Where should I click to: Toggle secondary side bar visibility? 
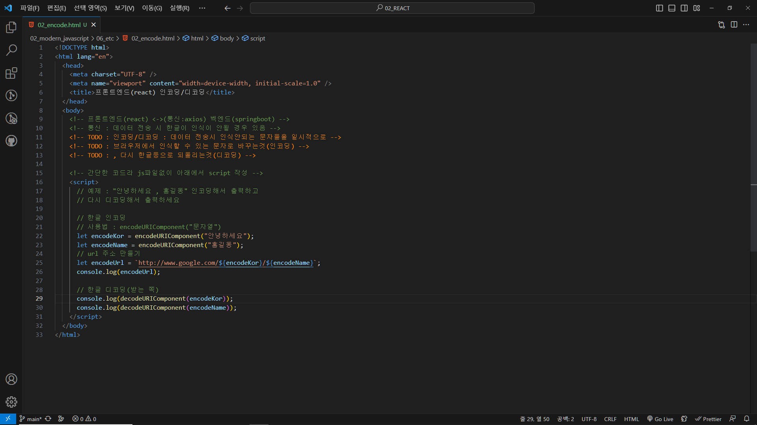[684, 8]
